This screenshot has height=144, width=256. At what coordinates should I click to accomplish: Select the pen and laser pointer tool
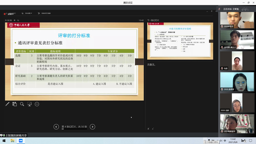coord(8,104)
